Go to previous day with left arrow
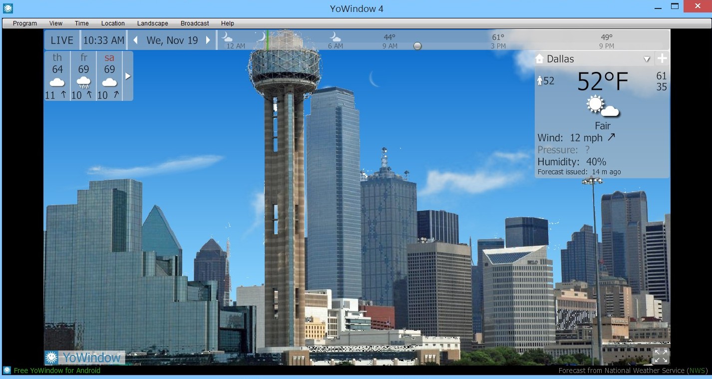Viewport: 712px width, 379px height. (x=135, y=40)
